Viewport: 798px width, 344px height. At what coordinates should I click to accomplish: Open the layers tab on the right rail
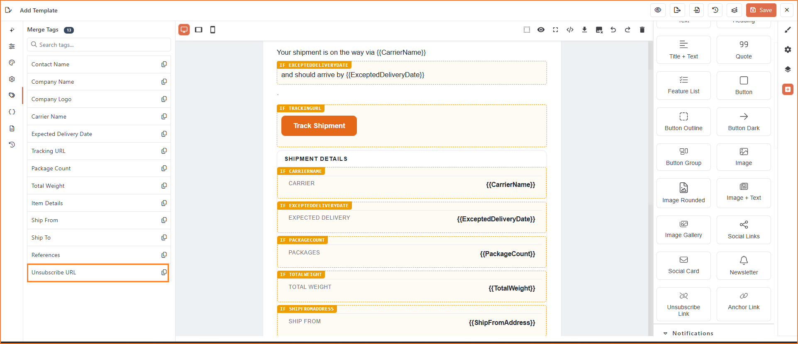[x=788, y=69]
